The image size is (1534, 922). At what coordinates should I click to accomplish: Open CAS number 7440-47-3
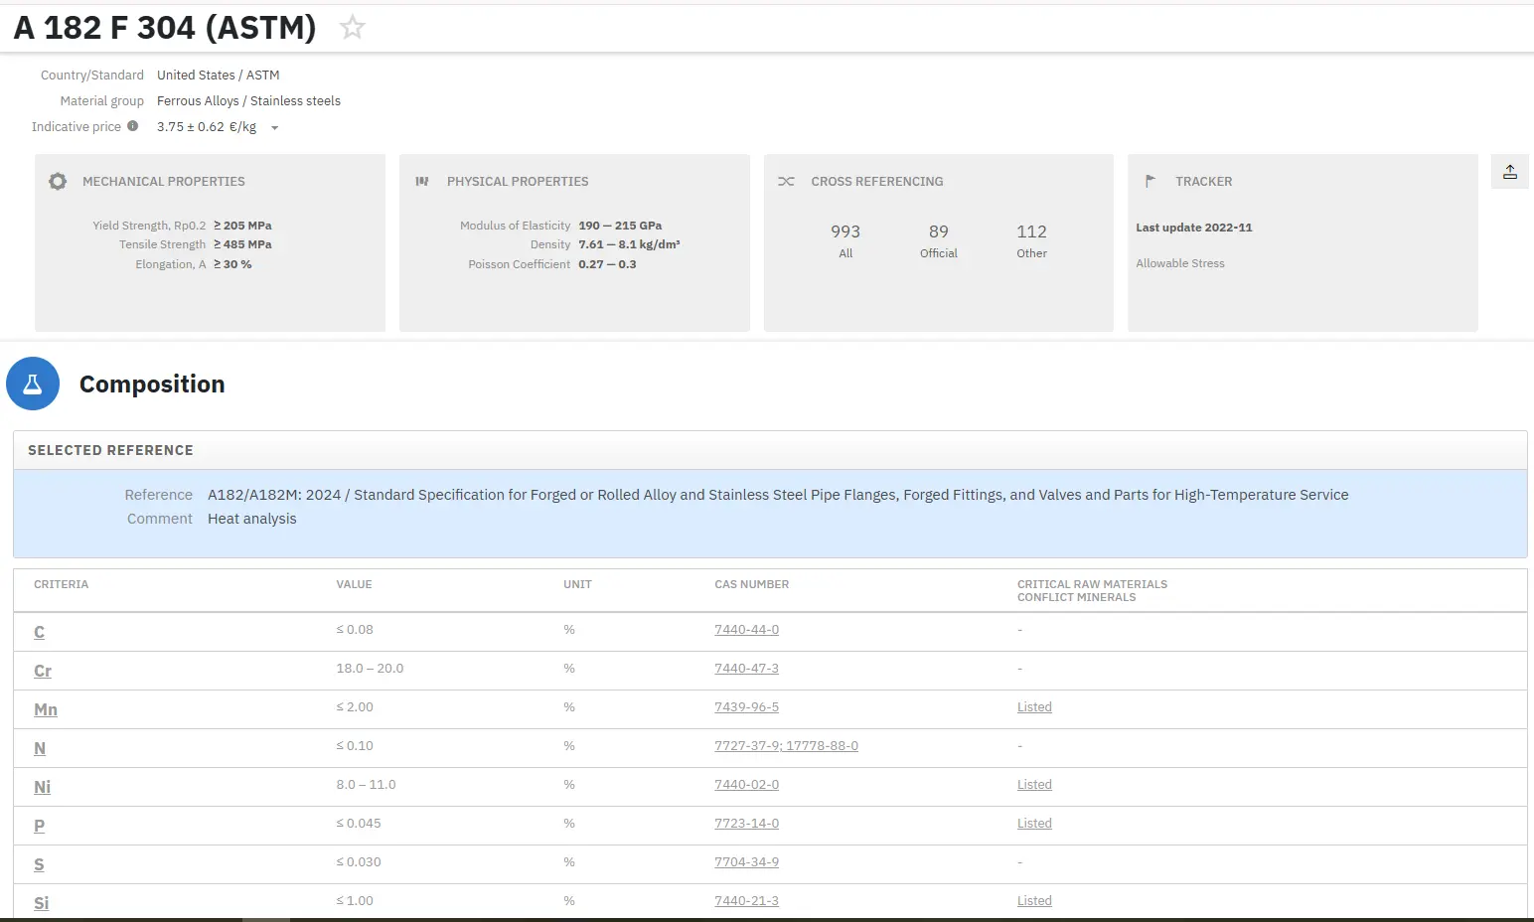[x=746, y=669]
